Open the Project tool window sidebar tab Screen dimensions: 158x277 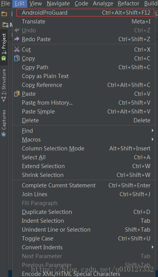[x=4, y=47]
